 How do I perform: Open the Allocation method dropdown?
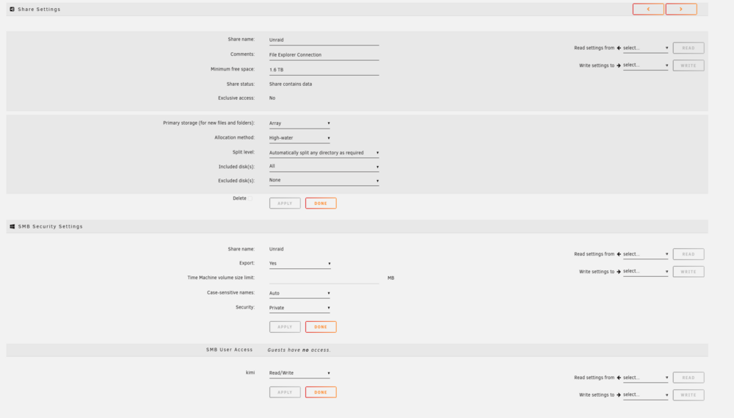[299, 138]
